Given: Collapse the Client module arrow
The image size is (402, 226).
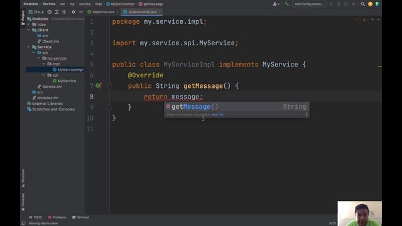Looking at the screenshot, I should click(x=28, y=30).
